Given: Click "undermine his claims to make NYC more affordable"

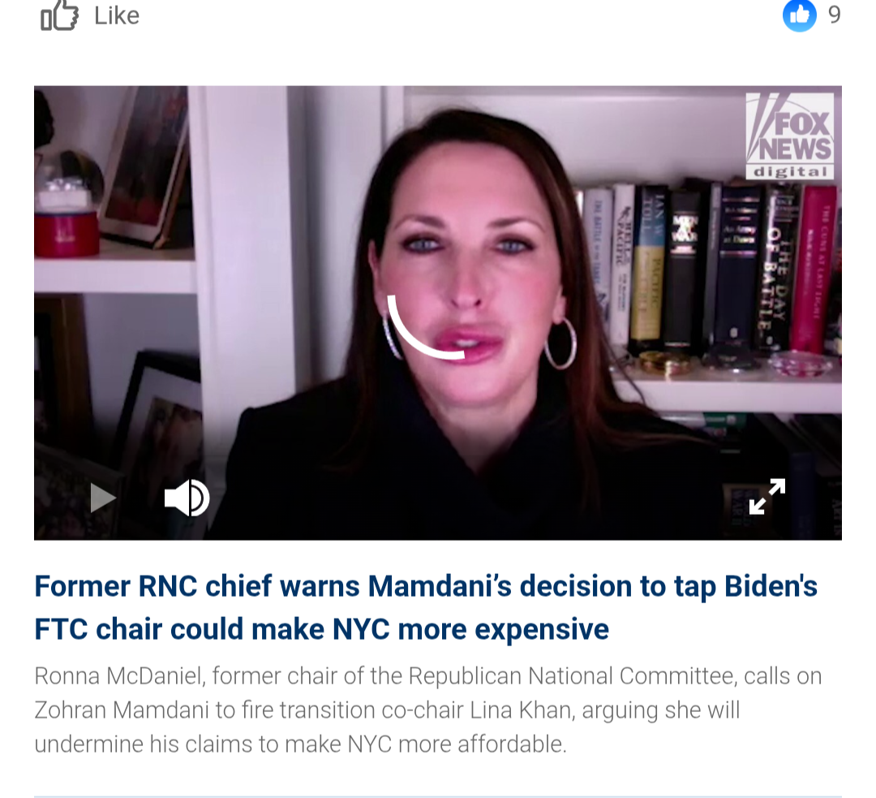Looking at the screenshot, I should 301,744.
